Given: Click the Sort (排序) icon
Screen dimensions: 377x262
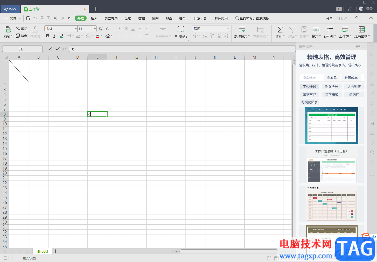Looking at the screenshot, I should 304,29.
